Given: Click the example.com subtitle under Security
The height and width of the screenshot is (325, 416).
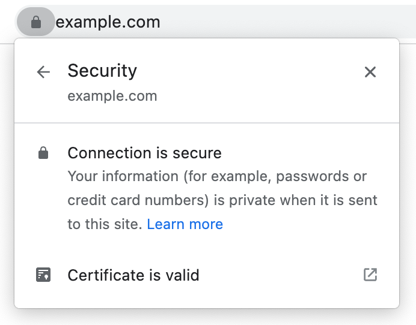Looking at the screenshot, I should click(x=112, y=96).
